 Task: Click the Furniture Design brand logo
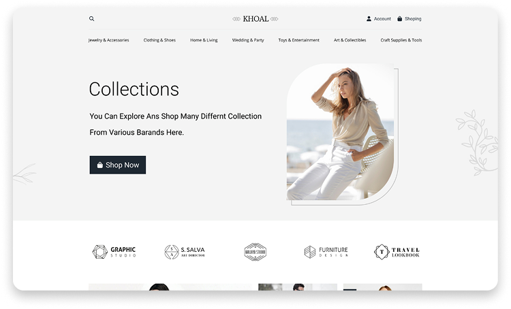pos(326,252)
